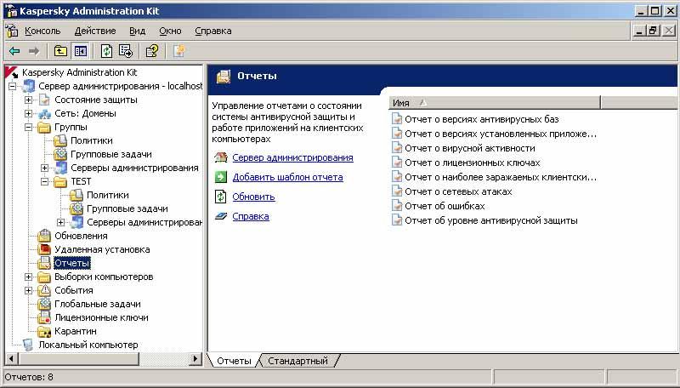Click the Back arrow toolbar icon
The image size is (680, 388).
point(14,51)
